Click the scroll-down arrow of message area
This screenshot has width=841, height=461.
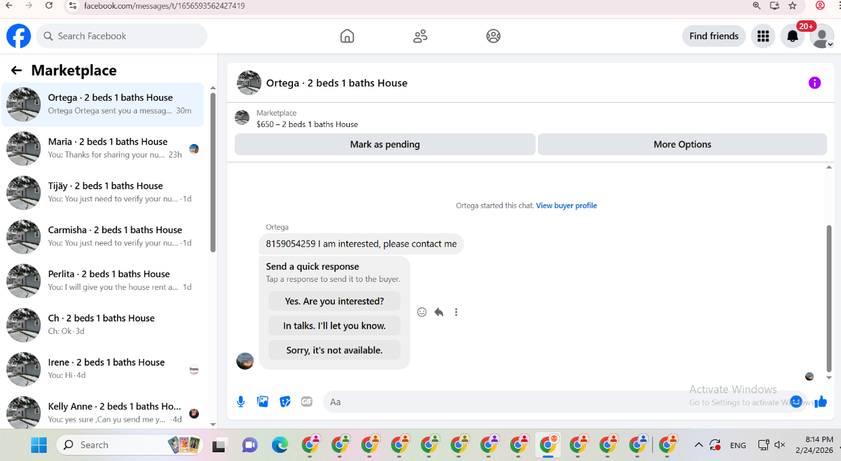(829, 378)
